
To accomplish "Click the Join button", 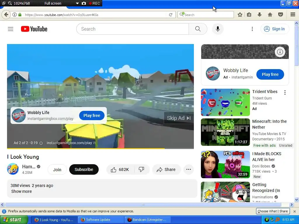I will click(57, 169).
